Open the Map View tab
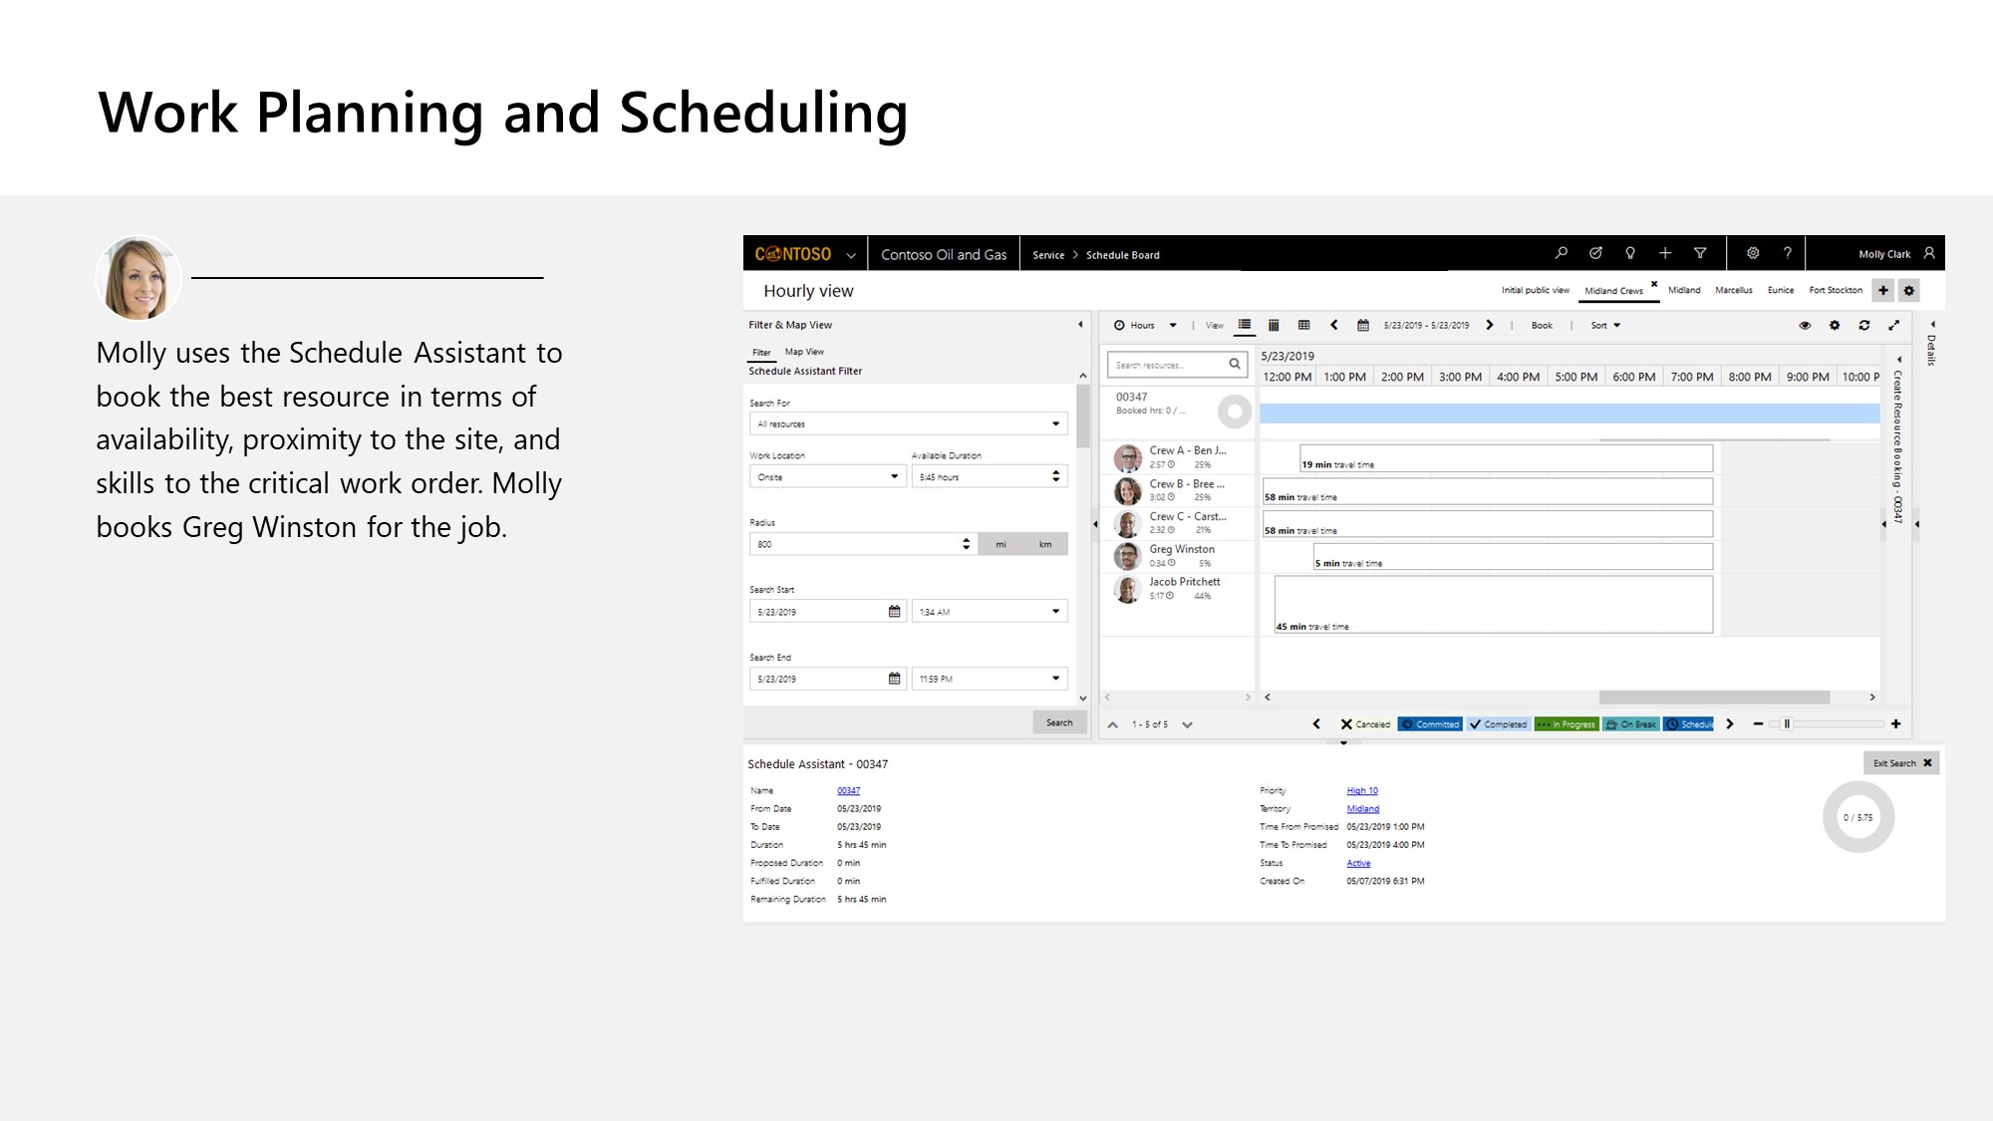Viewport: 1993px width, 1121px height. [804, 352]
